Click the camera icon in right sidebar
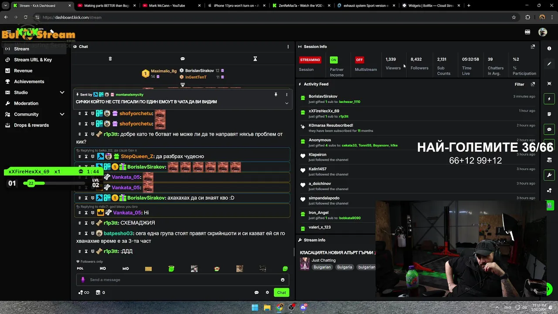The width and height of the screenshot is (558, 314). pyautogui.click(x=549, y=160)
